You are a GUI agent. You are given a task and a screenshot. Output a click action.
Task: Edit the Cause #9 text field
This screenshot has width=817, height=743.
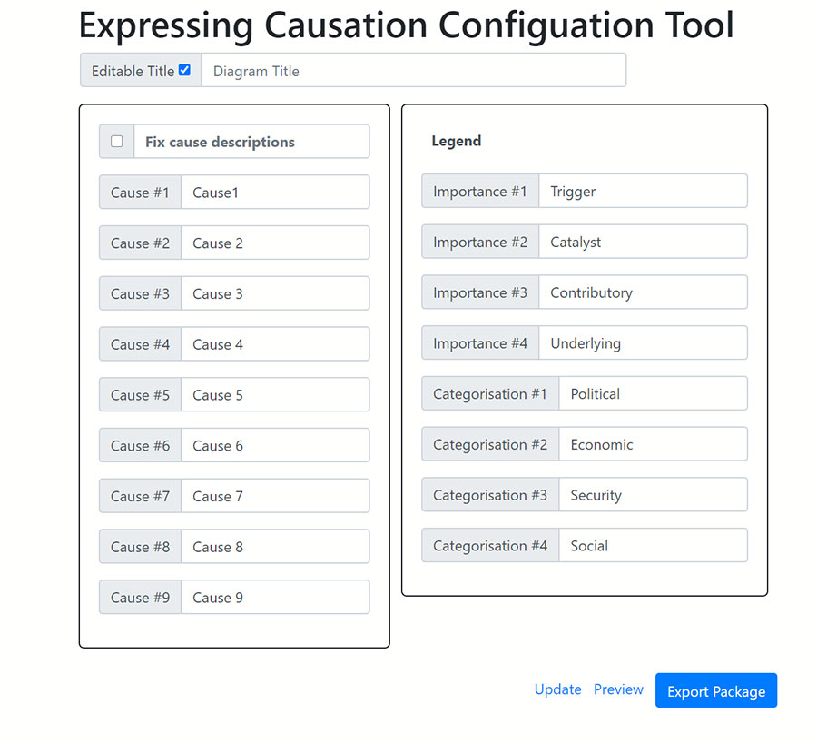[x=275, y=598]
